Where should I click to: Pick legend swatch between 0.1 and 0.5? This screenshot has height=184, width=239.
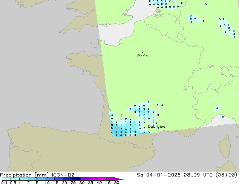tap(6, 179)
